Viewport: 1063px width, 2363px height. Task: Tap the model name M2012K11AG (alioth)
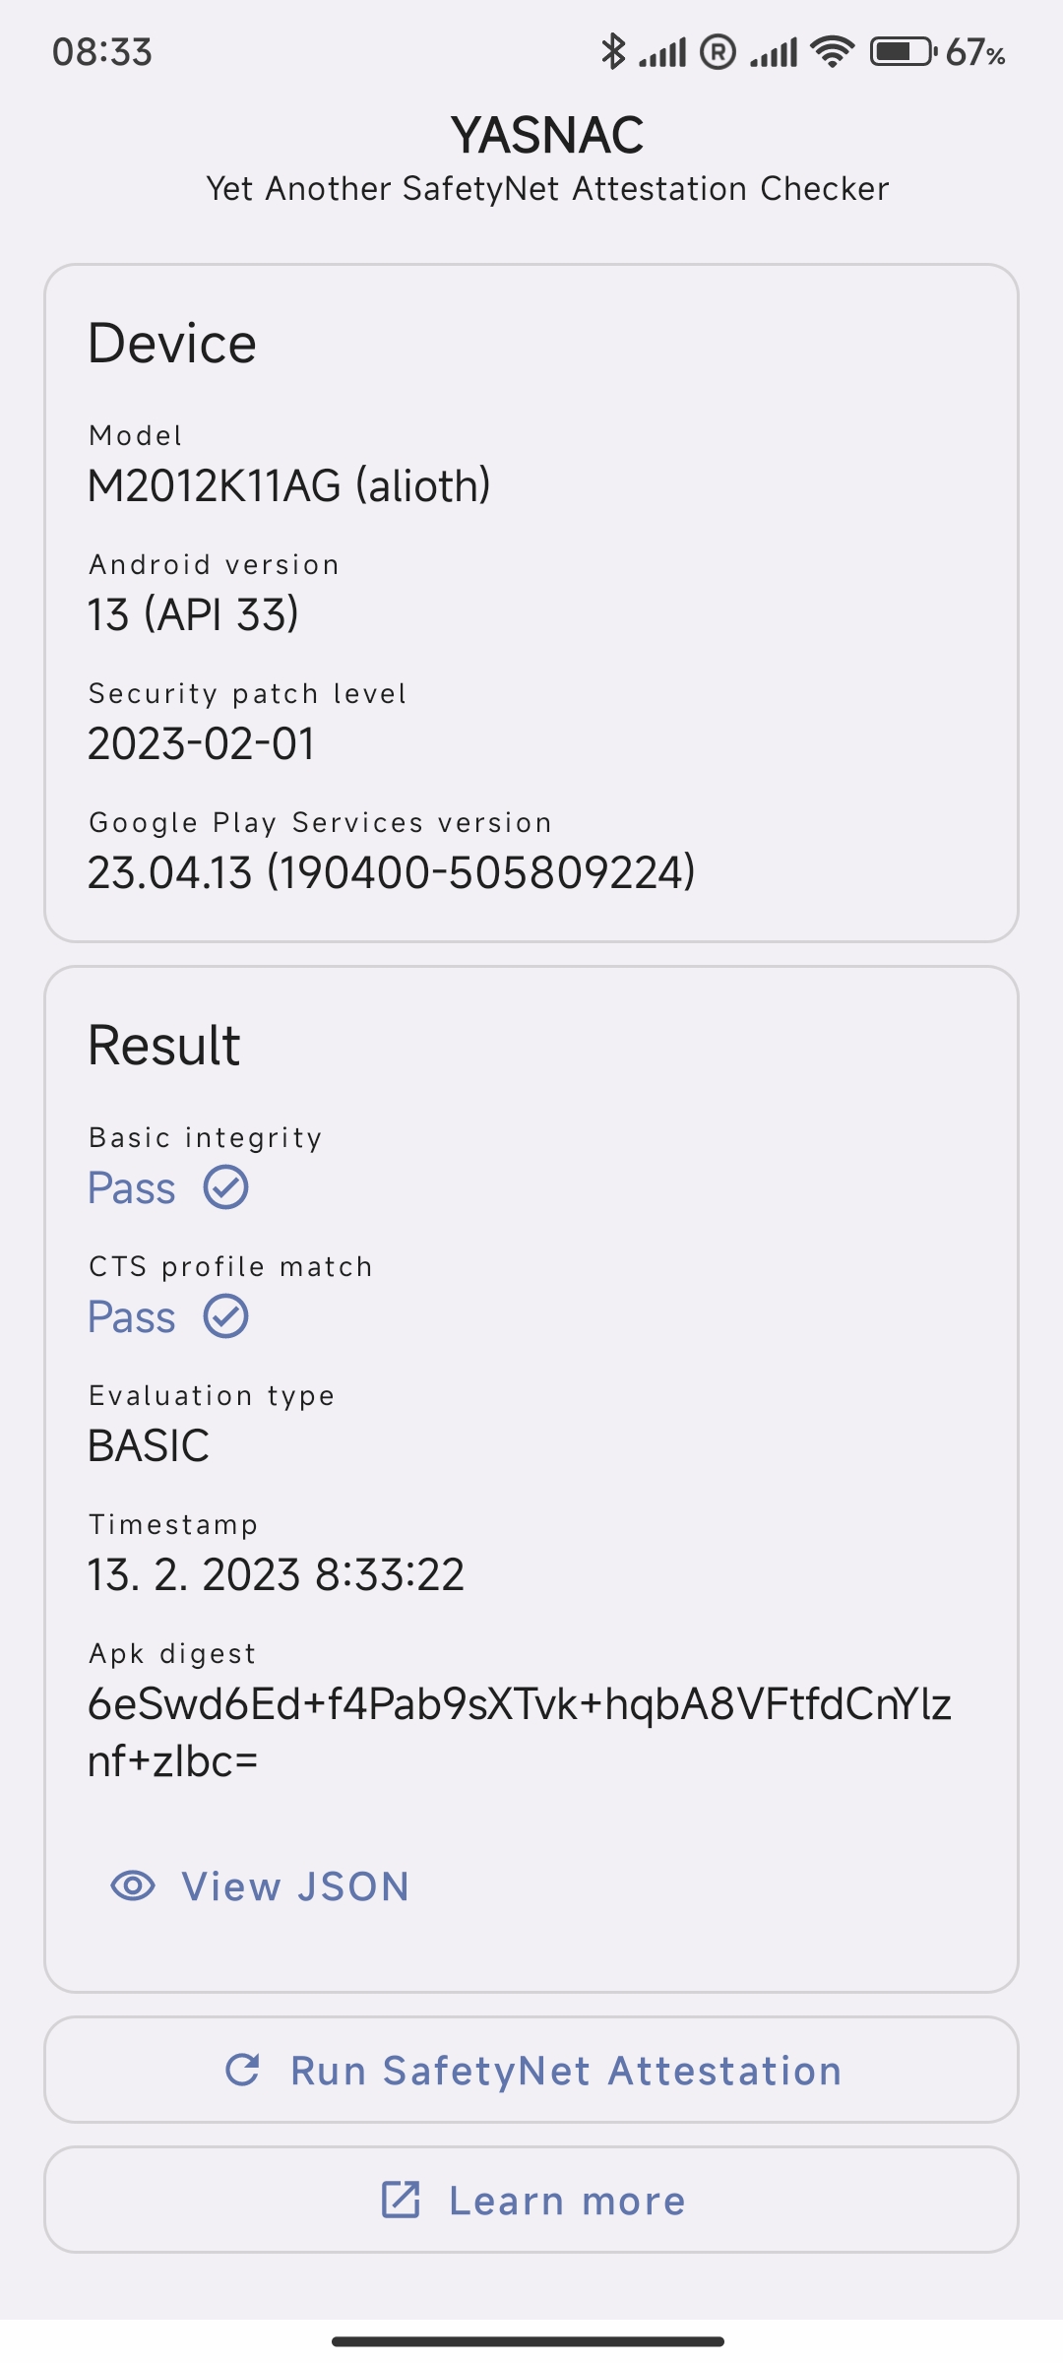pos(289,485)
